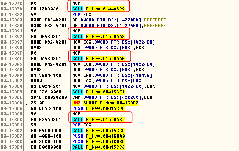Click the JNZ SHORT P_New.00415BD2 instruction

pos(105,103)
